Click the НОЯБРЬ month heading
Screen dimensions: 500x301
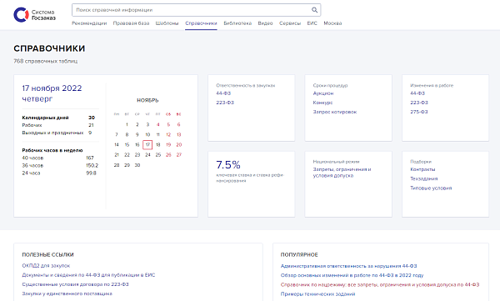147,100
